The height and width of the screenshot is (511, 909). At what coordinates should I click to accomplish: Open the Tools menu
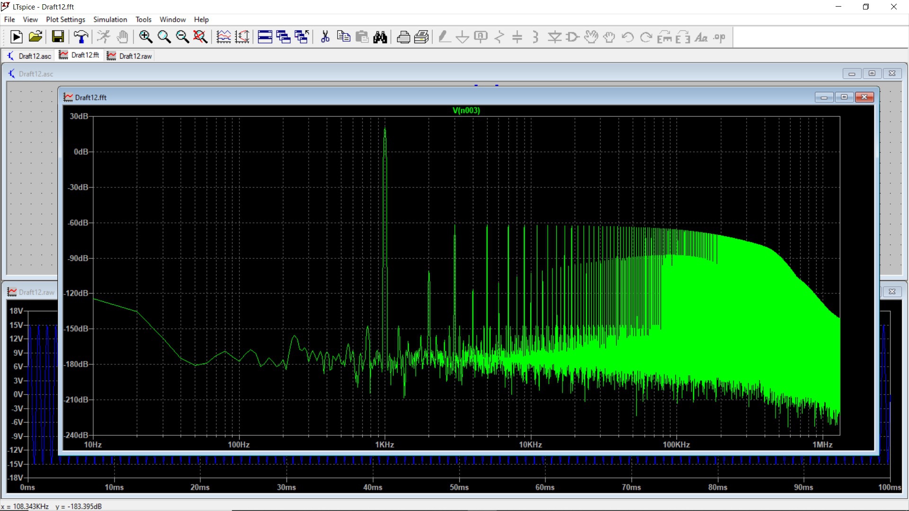click(x=143, y=19)
